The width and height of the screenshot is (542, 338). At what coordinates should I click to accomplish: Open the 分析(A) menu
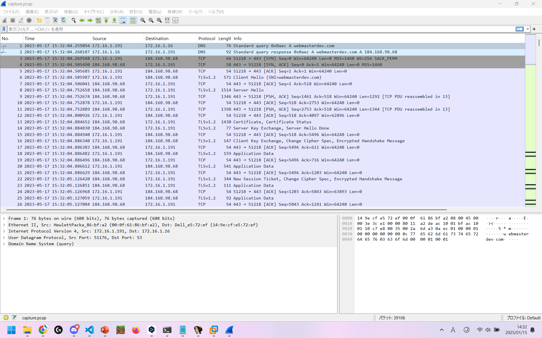(x=117, y=12)
